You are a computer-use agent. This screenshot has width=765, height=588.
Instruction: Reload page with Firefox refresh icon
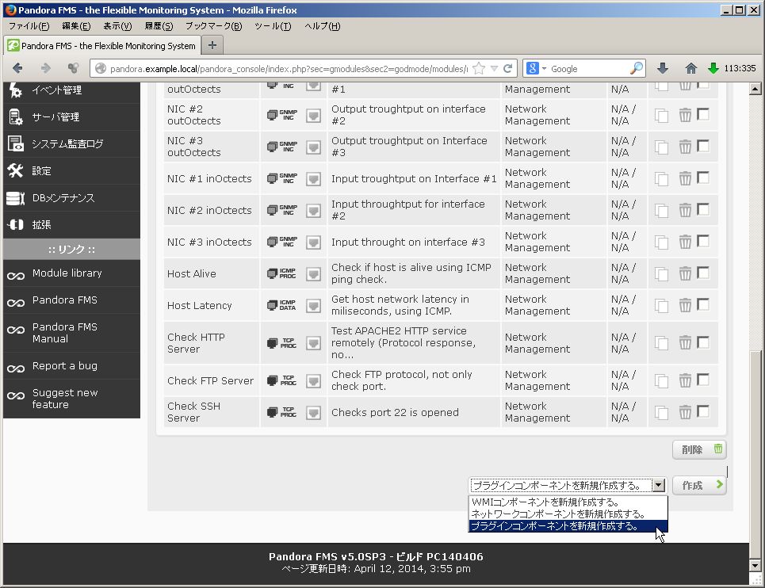508,68
